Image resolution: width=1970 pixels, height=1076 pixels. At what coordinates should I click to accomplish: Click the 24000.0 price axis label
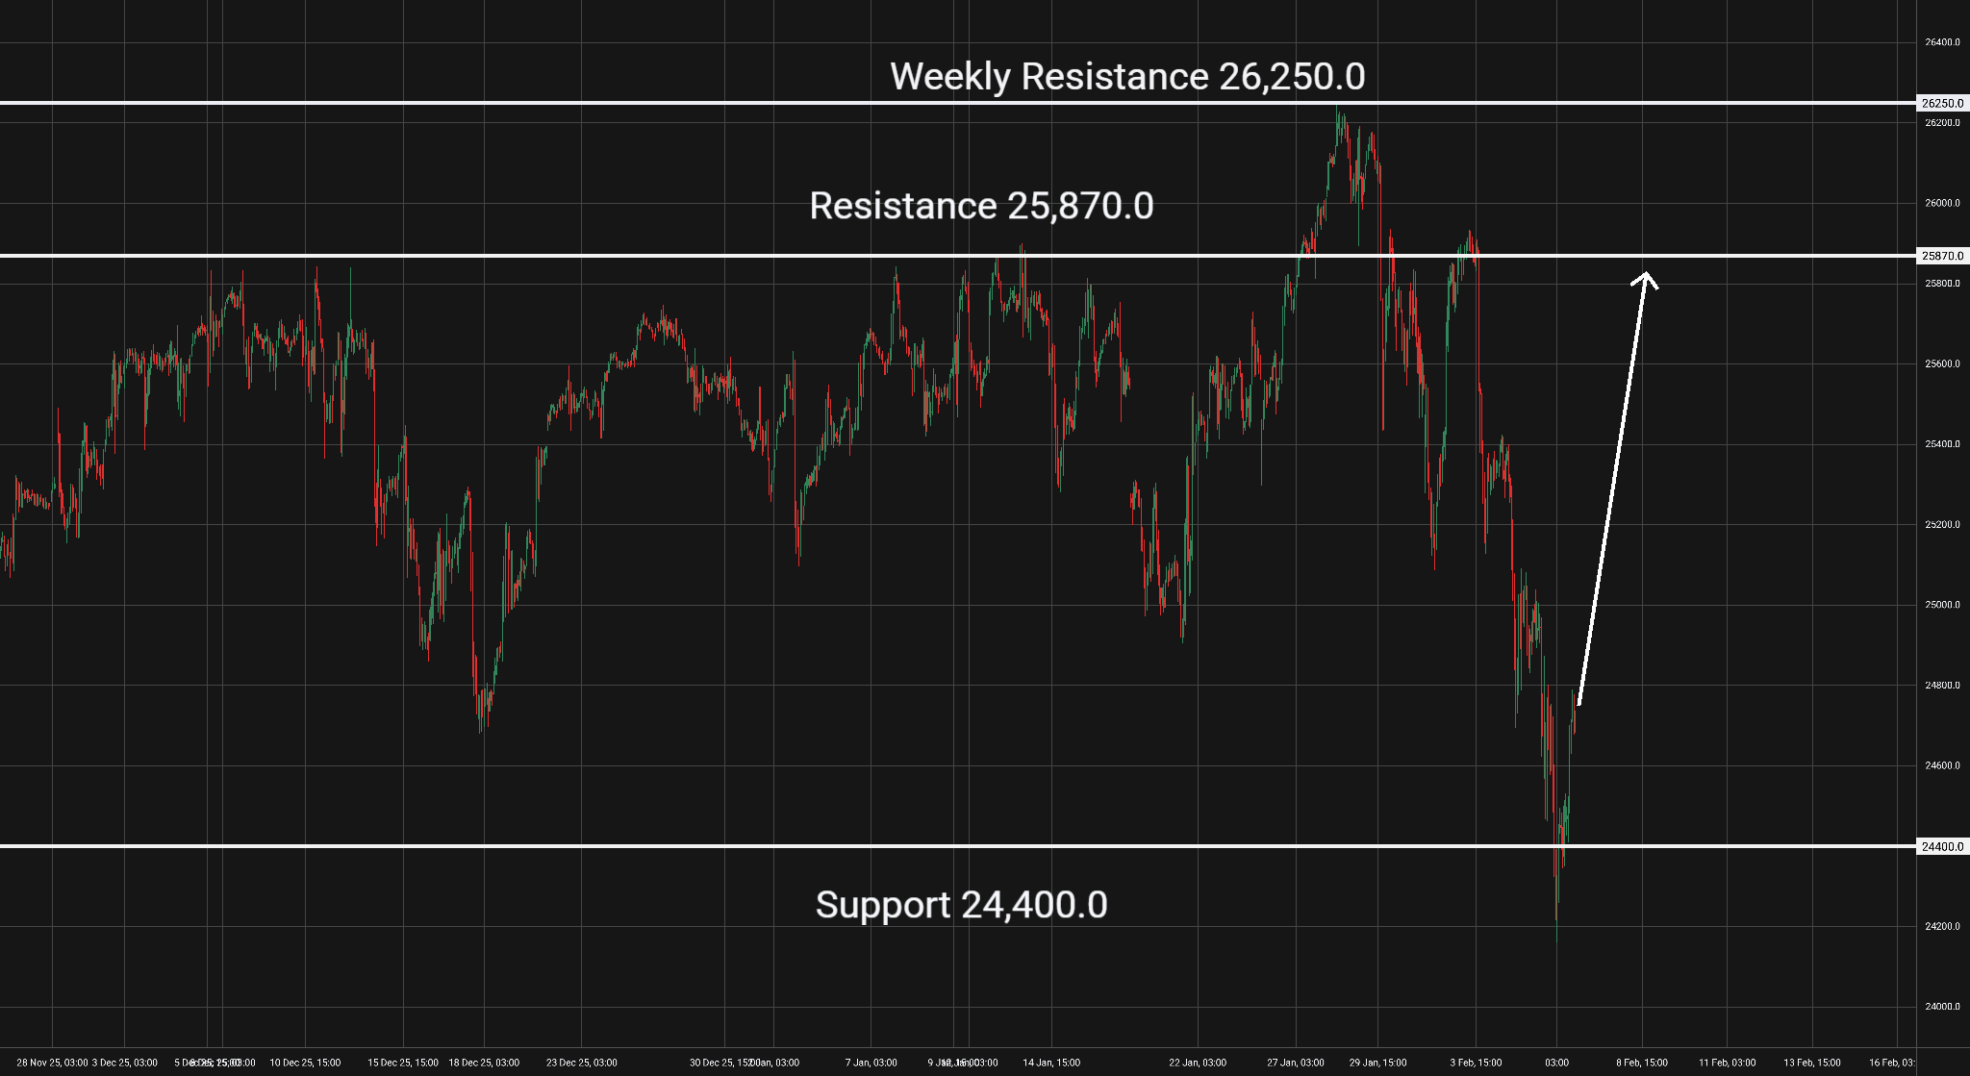click(1941, 1007)
